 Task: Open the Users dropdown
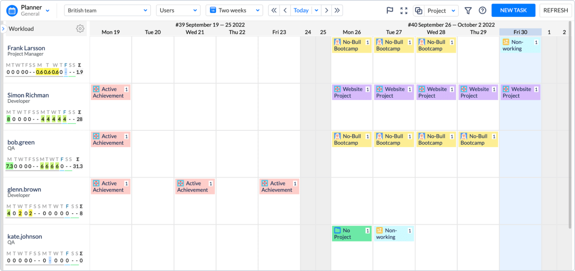click(178, 10)
